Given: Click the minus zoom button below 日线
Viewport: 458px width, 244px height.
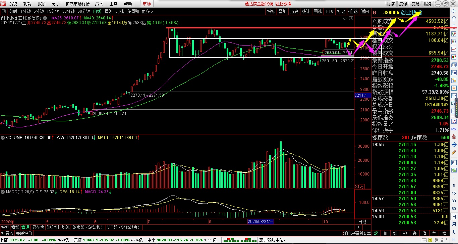Looking at the screenshot, I should pyautogui.click(x=366, y=227).
